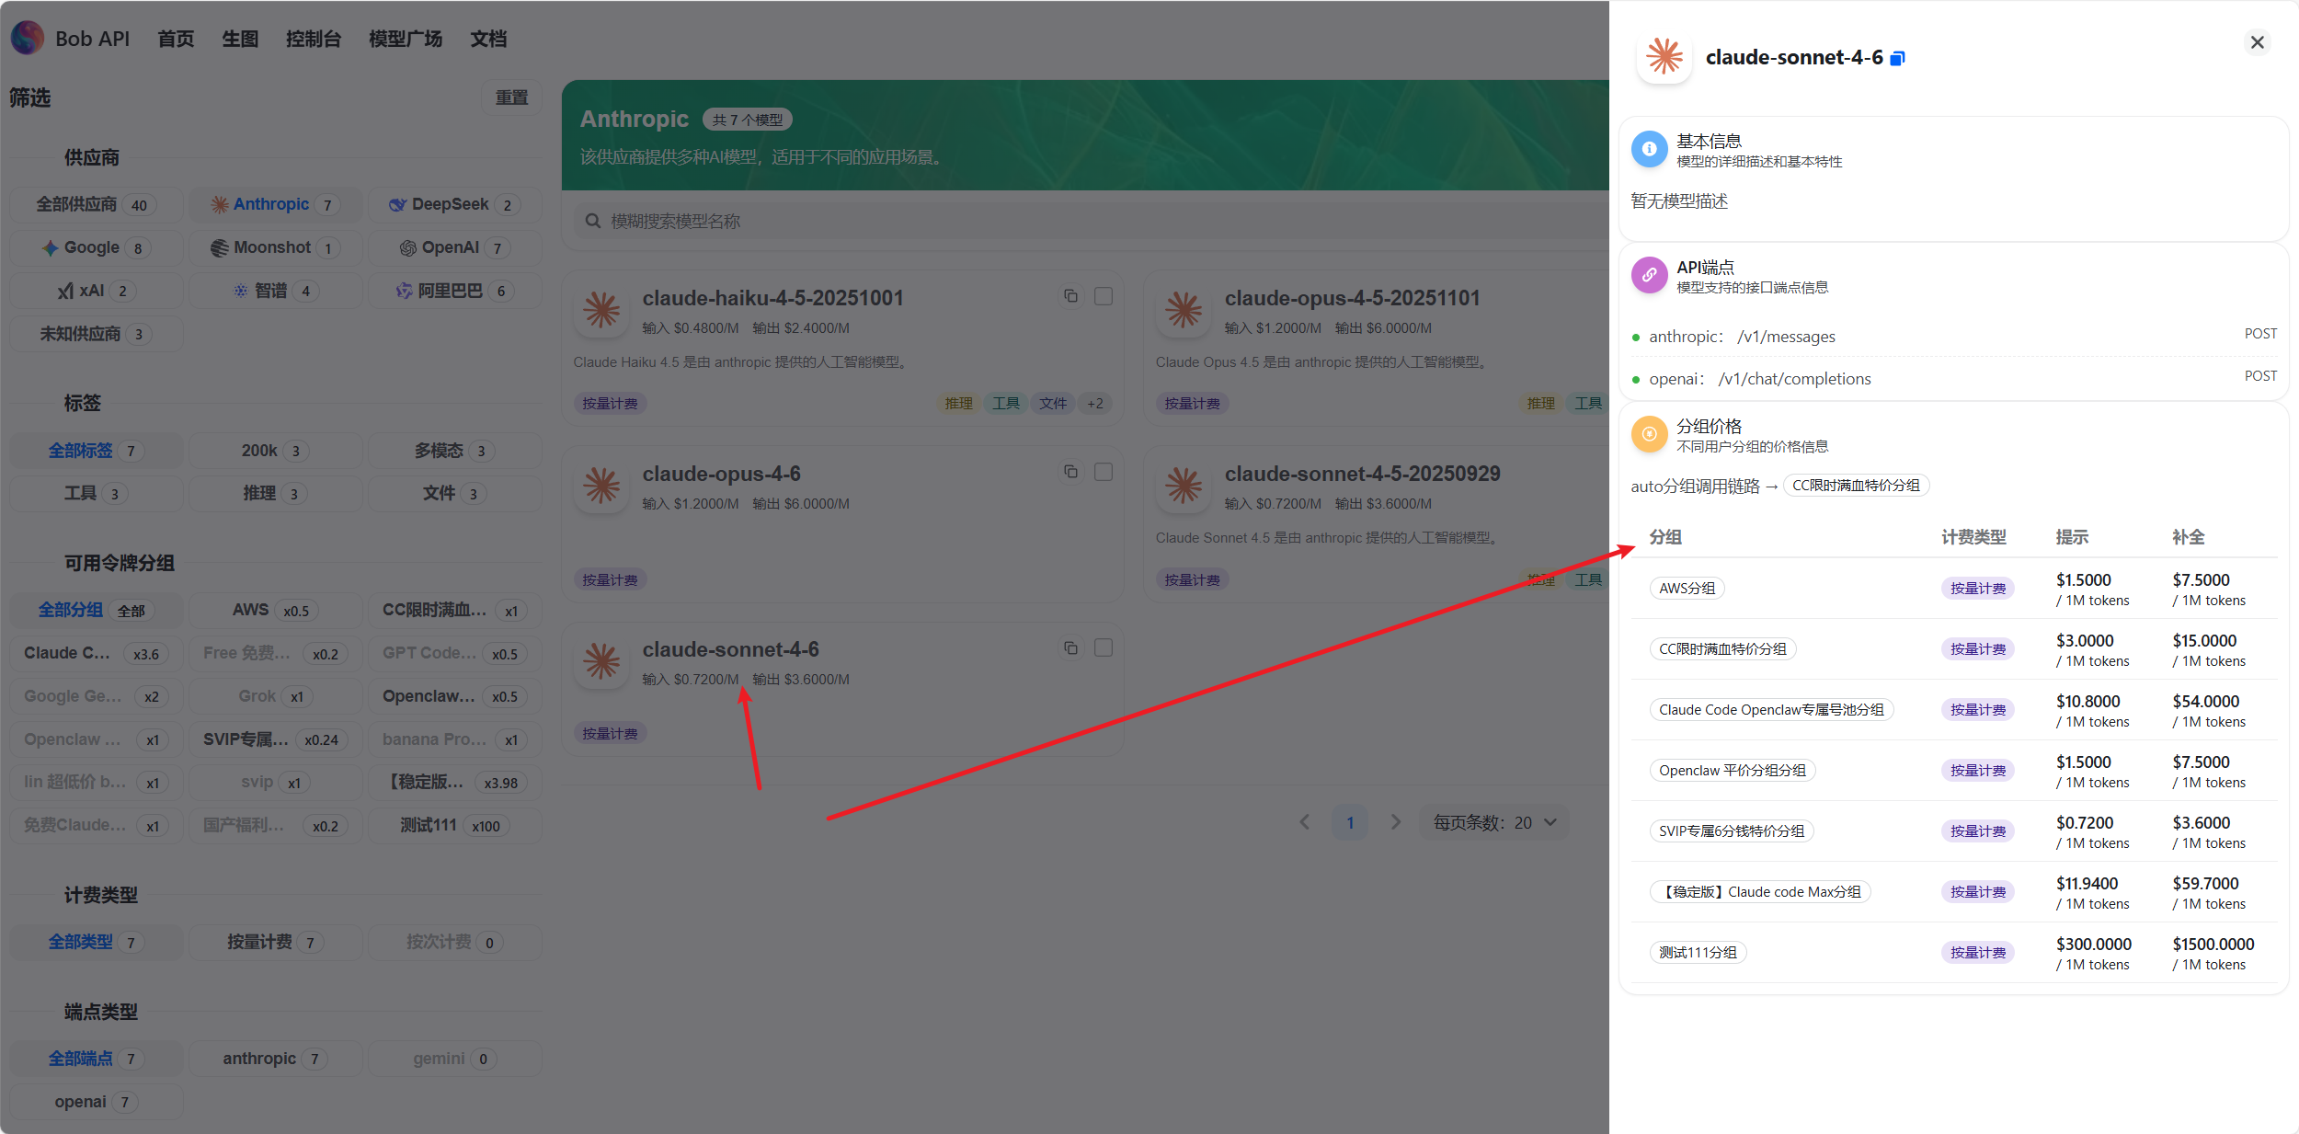Check the claude-opus-4-6 card checkbox
Image resolution: width=2299 pixels, height=1134 pixels.
coord(1104,472)
